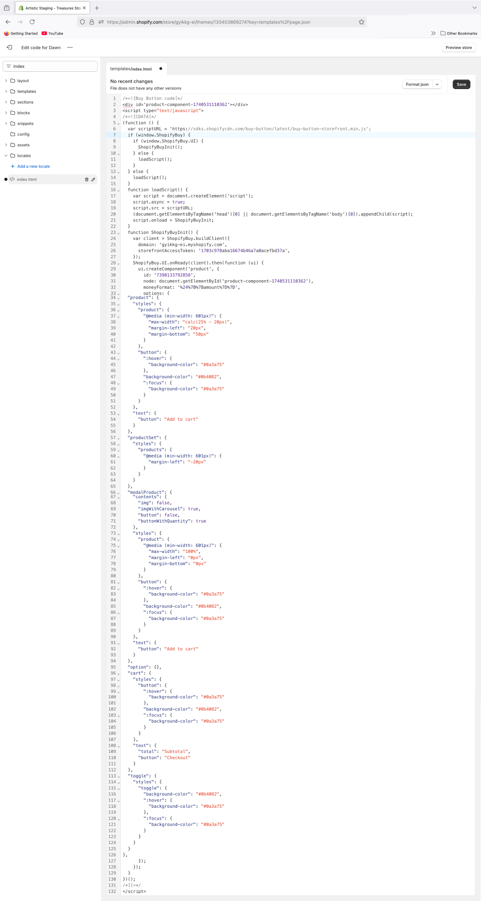Open the three-dot more actions menu
The width and height of the screenshot is (481, 901).
pos(70,47)
